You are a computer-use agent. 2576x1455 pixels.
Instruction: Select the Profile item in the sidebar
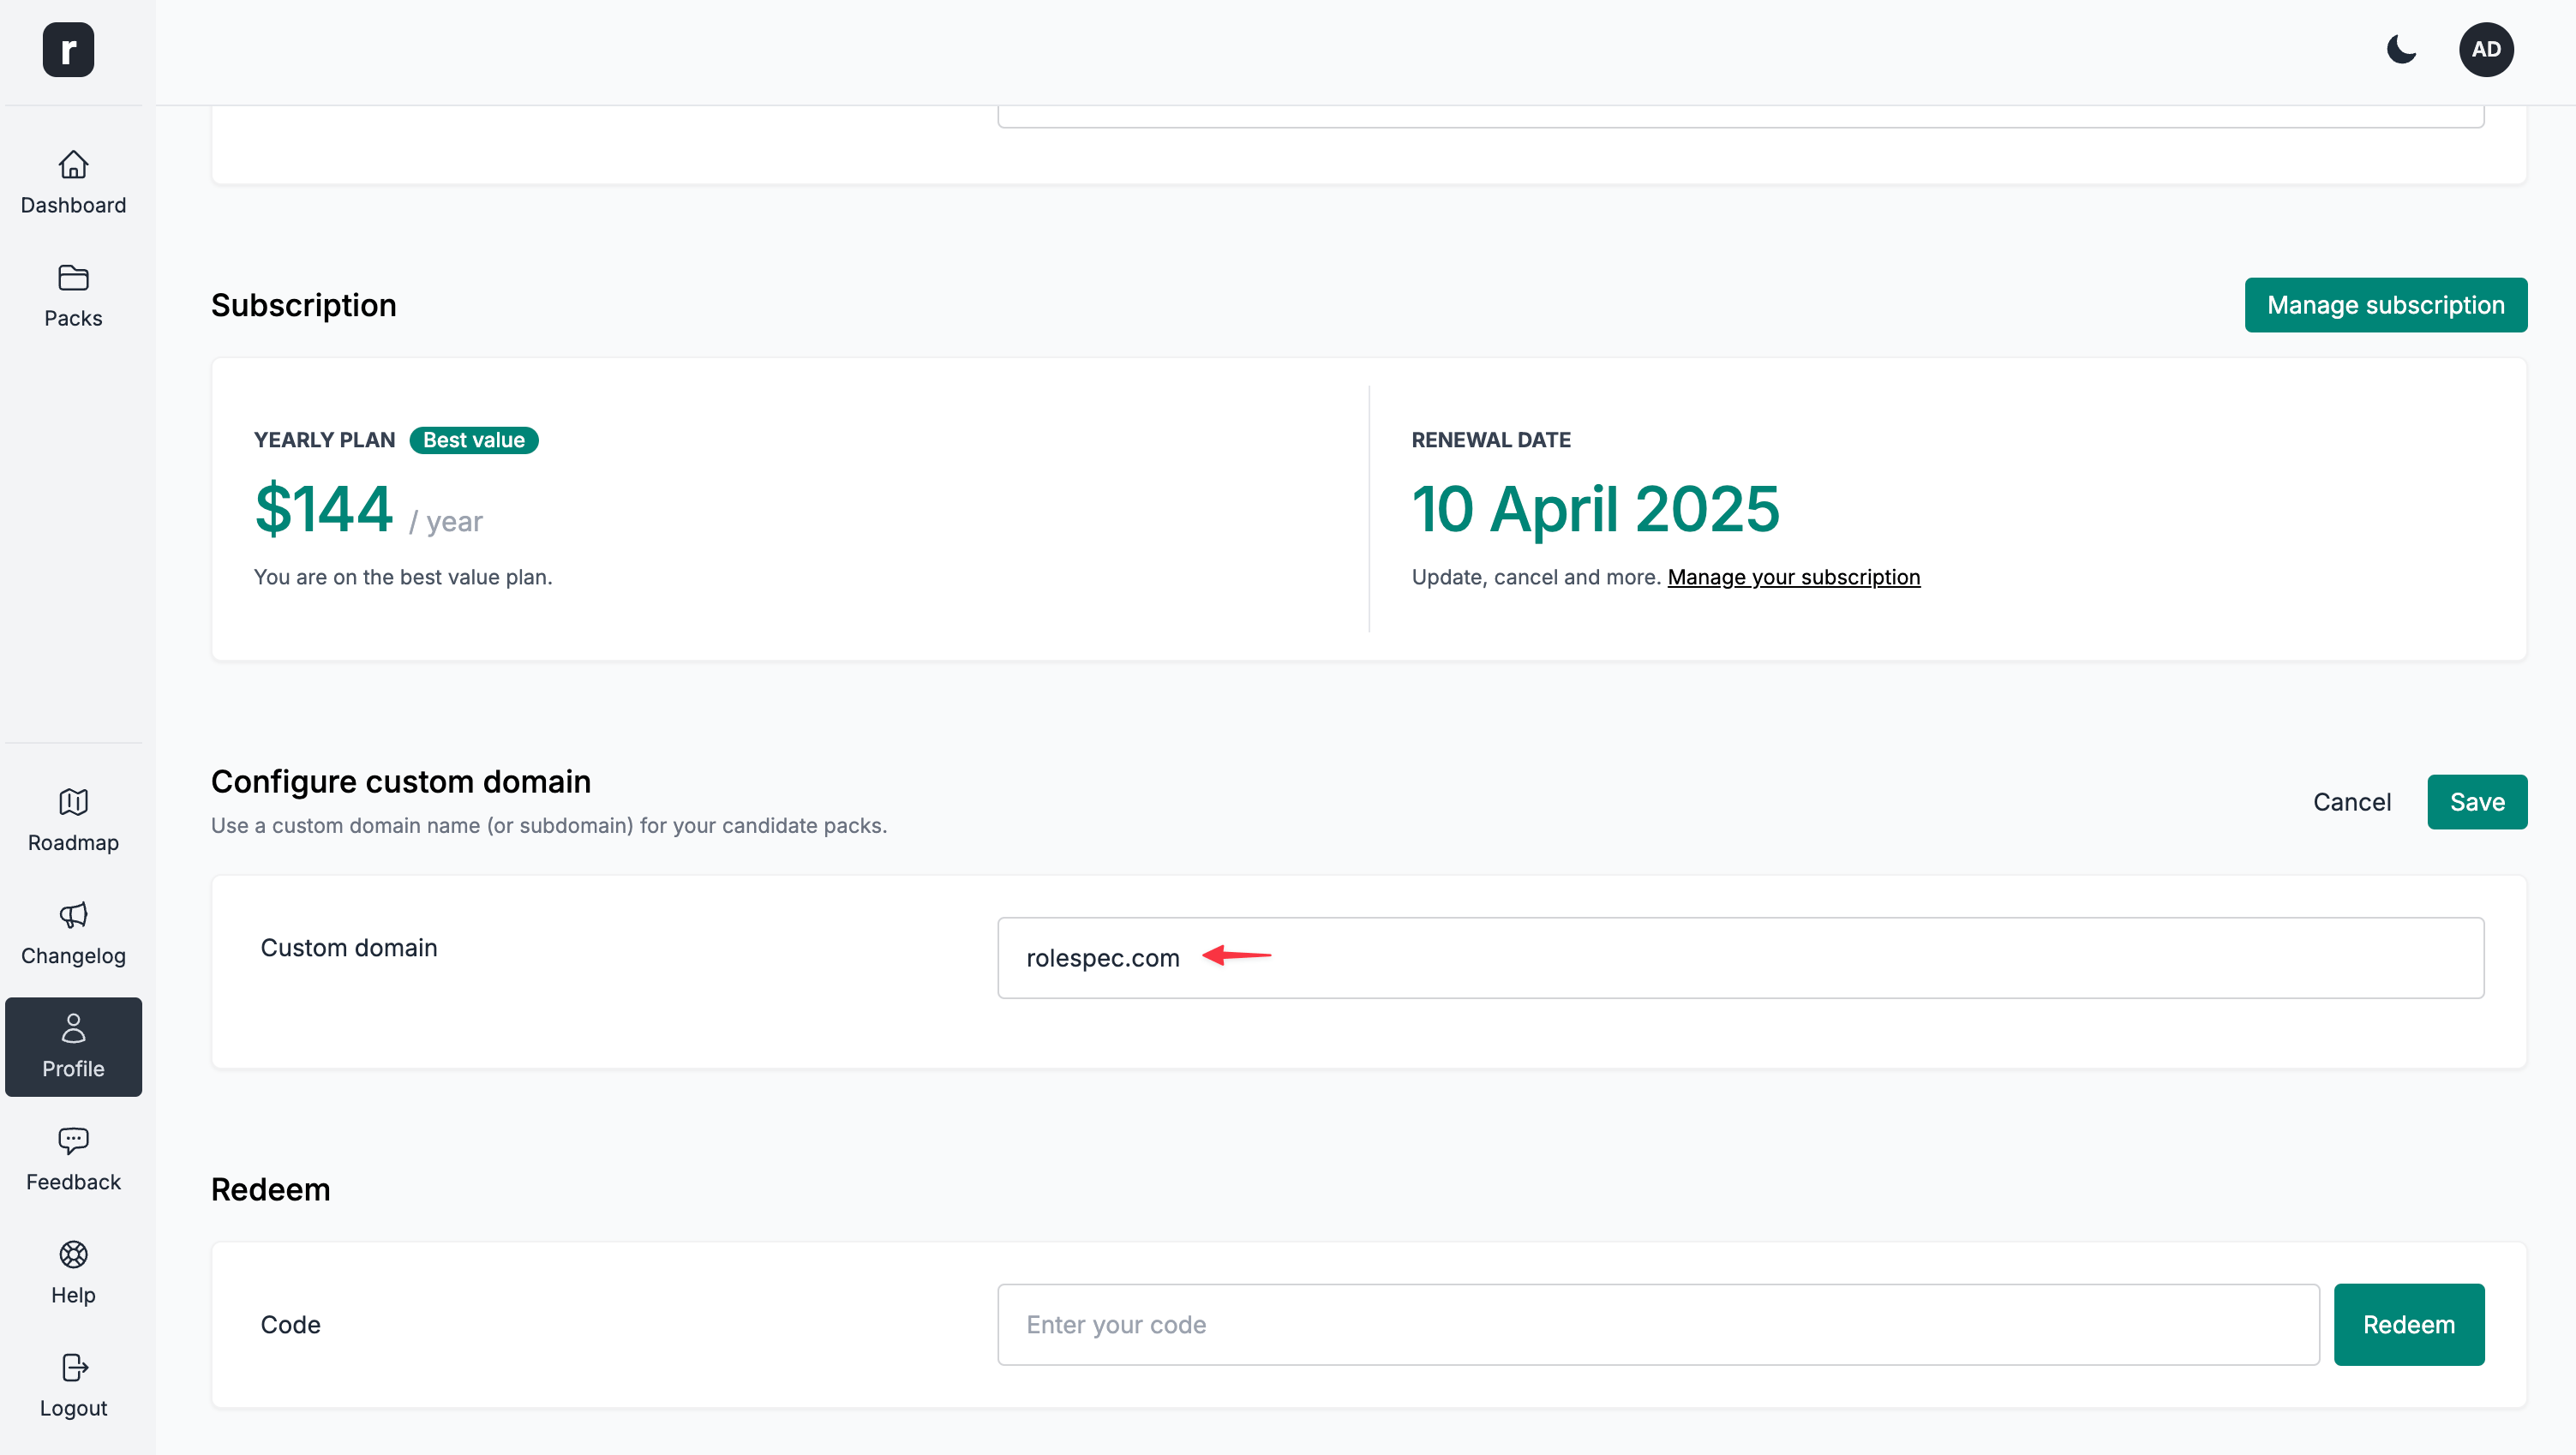[73, 1046]
